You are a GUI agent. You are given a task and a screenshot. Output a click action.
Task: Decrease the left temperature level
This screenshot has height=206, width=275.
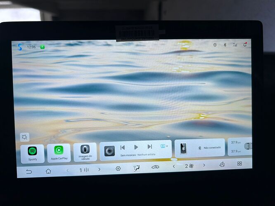click(x=68, y=170)
